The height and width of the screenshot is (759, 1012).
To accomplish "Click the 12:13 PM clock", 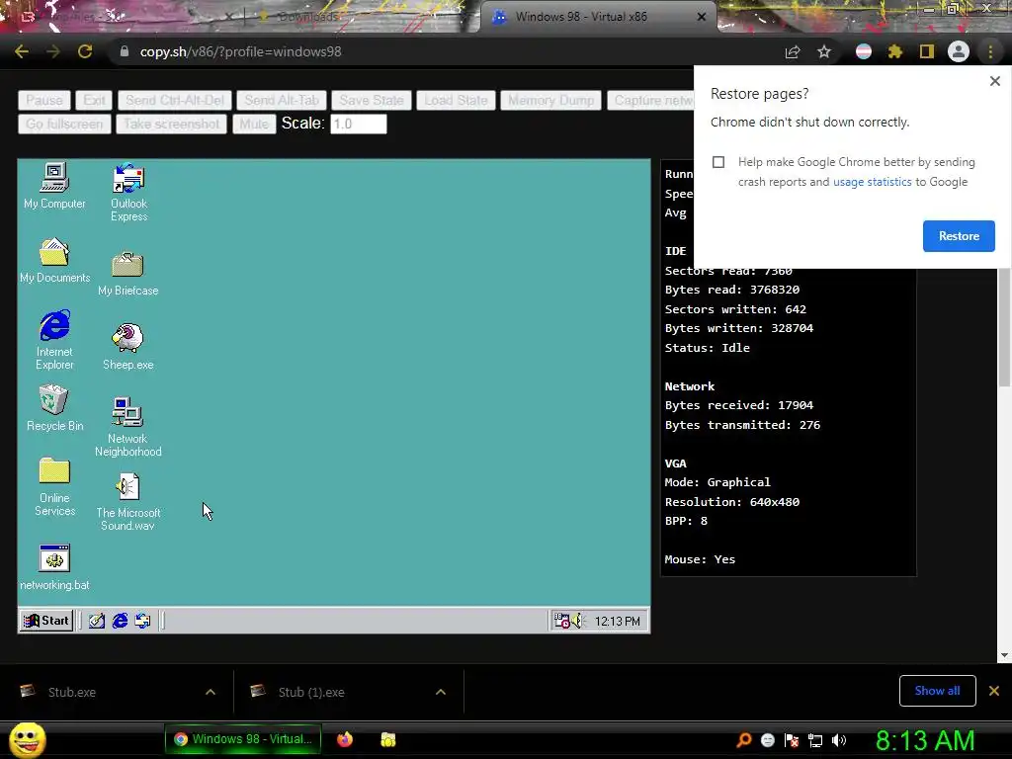I will pos(617,621).
